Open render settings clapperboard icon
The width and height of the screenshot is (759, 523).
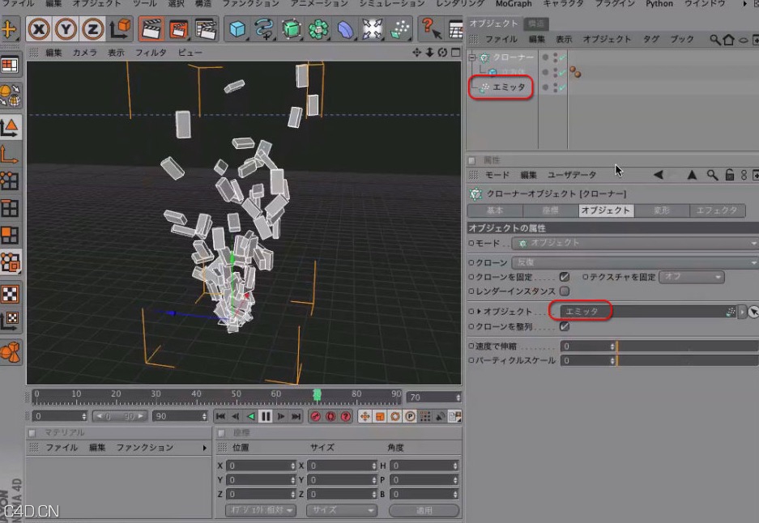206,29
